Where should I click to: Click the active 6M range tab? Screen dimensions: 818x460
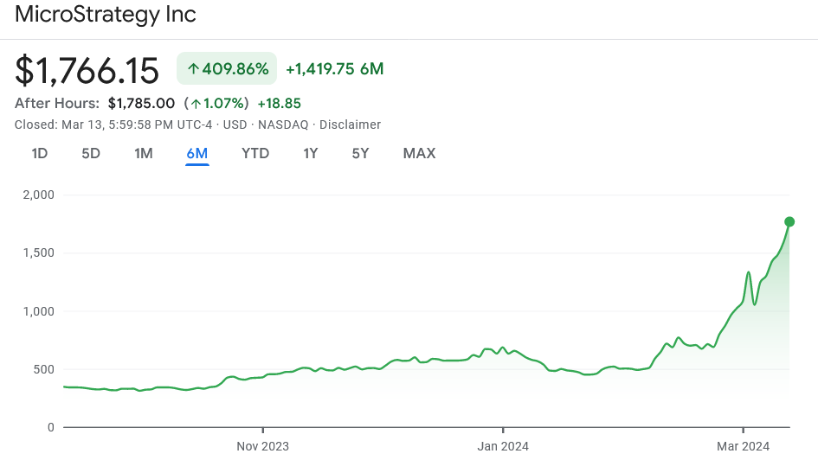pos(196,154)
